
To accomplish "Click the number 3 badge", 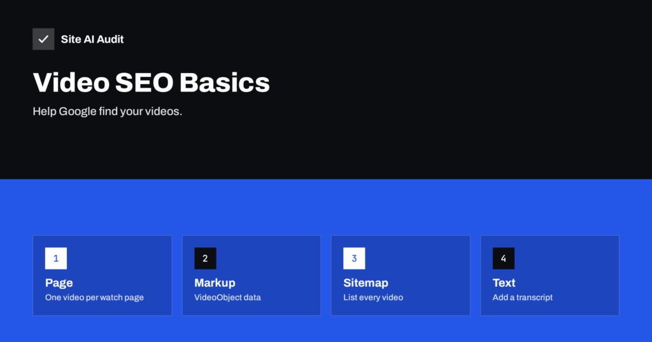I will 354,258.
